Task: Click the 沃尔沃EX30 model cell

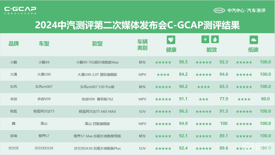Action: 44,148
